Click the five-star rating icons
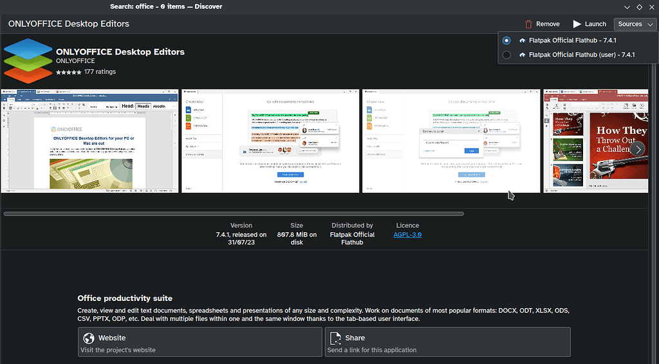659x364 pixels. coord(68,72)
